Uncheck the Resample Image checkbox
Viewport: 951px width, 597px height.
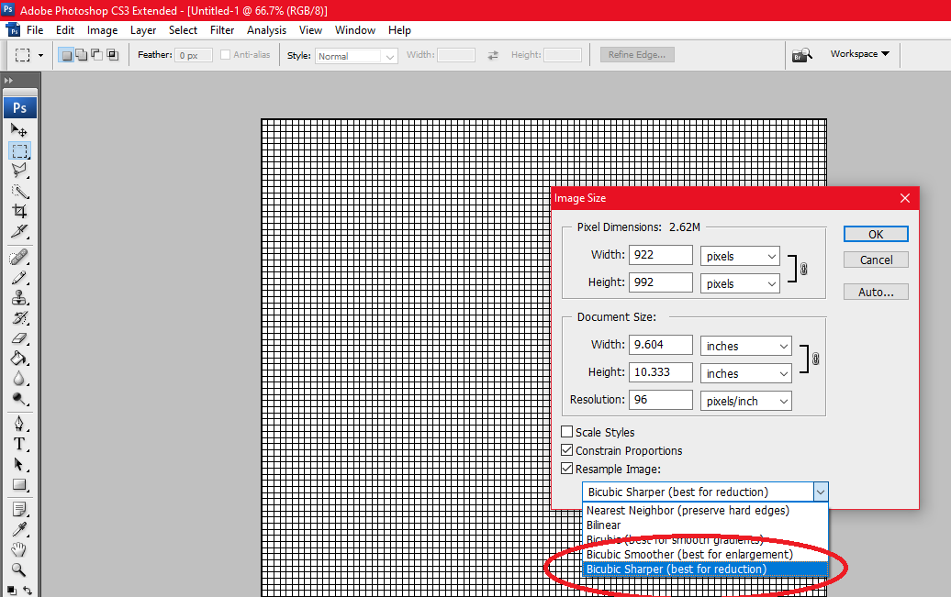click(567, 469)
